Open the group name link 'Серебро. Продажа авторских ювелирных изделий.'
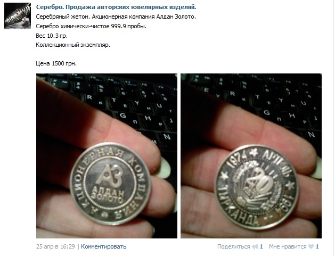This screenshot has width=335, height=256. pos(116,7)
